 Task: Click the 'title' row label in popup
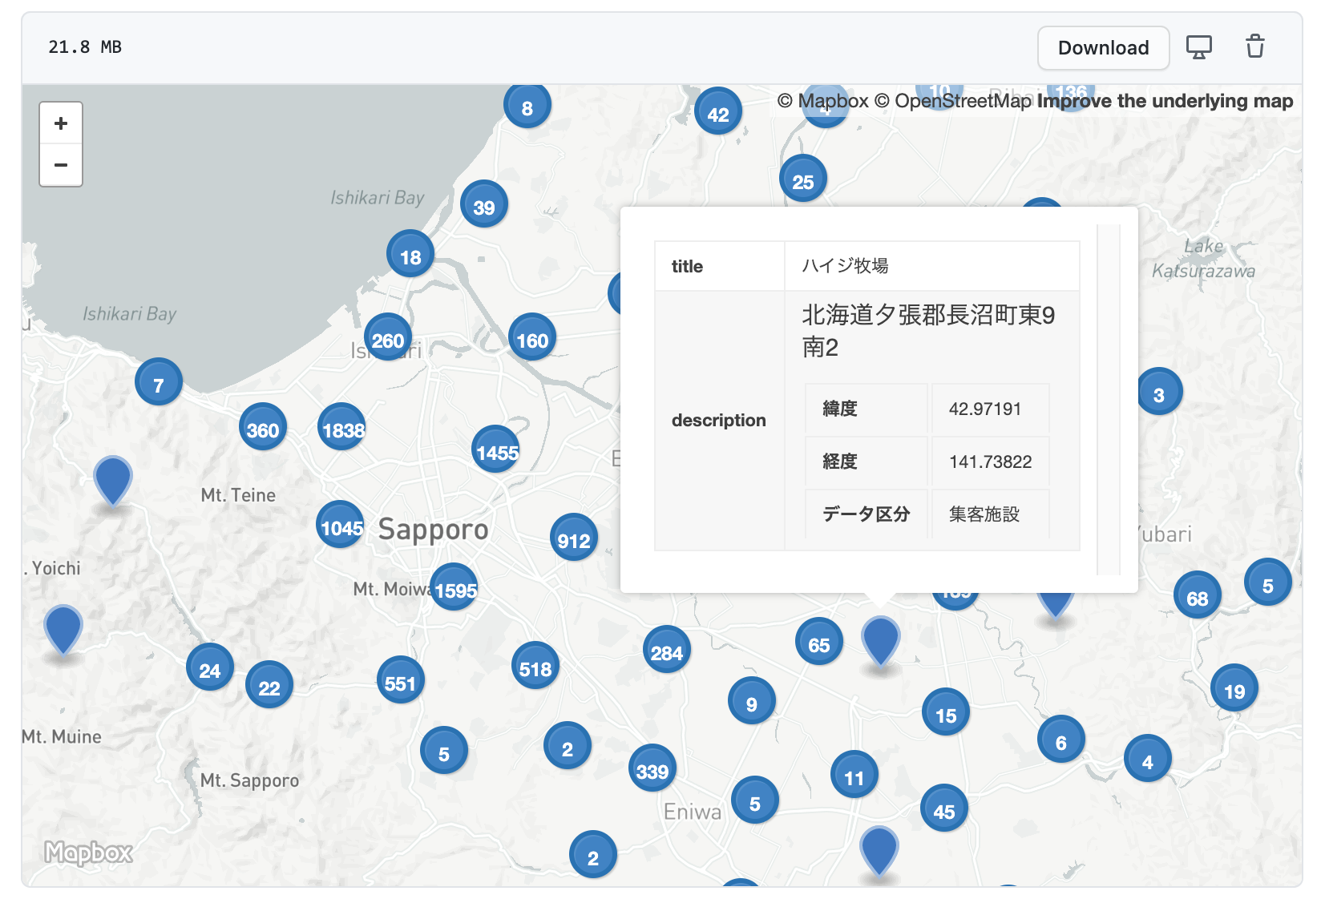tap(687, 266)
